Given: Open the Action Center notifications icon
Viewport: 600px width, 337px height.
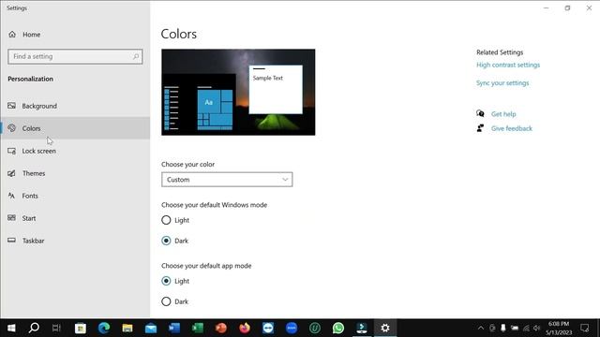Looking at the screenshot, I should (585, 328).
